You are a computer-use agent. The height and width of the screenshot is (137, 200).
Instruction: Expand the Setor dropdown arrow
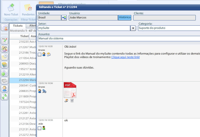tap(133, 28)
